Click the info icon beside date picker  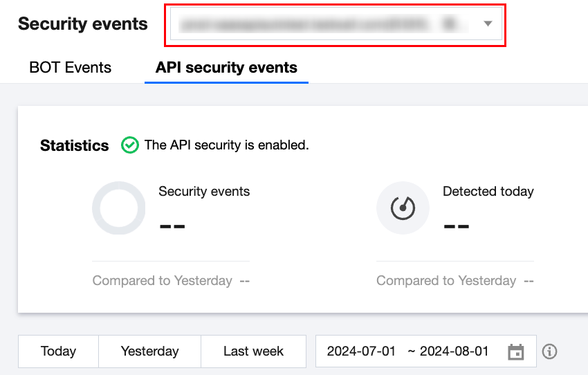[550, 351]
